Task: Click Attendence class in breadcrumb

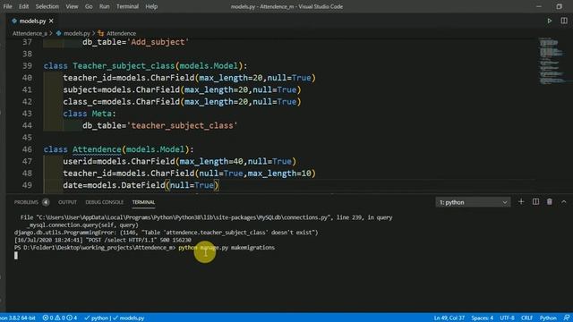Action: coord(121,33)
